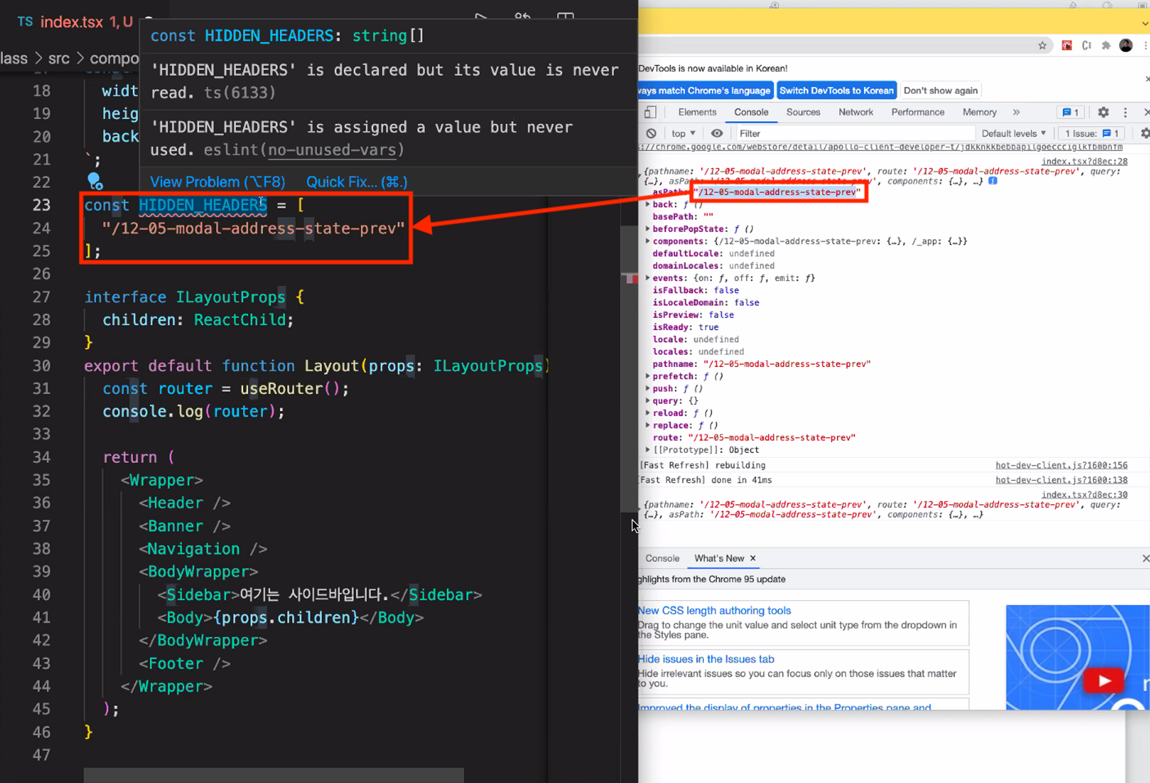The height and width of the screenshot is (783, 1150).
Task: Click the lightbulb code action icon
Action: [x=95, y=181]
